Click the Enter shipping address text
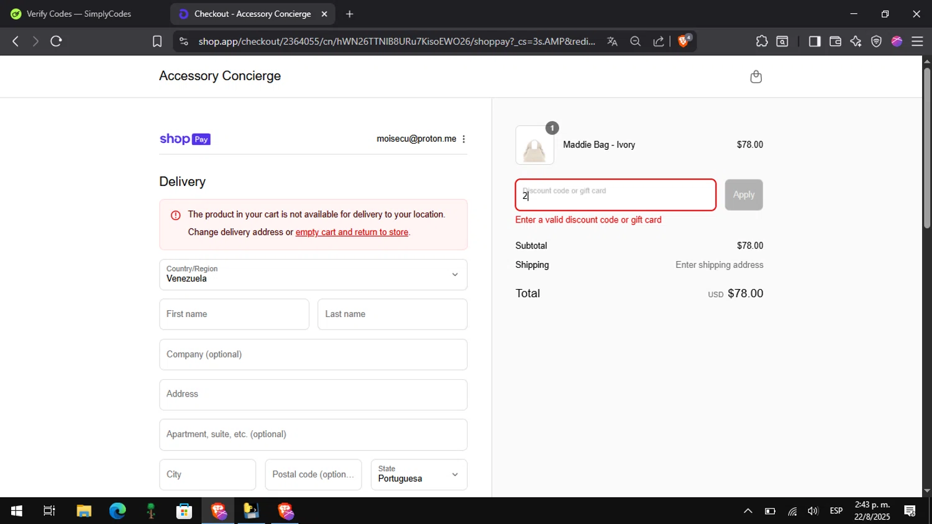The image size is (932, 524). tap(720, 265)
